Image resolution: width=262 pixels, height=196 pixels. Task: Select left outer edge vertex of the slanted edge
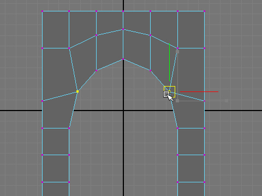(42, 101)
